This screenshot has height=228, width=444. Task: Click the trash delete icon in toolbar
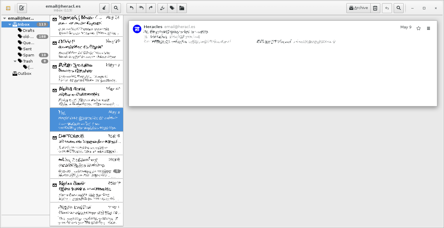(x=375, y=8)
